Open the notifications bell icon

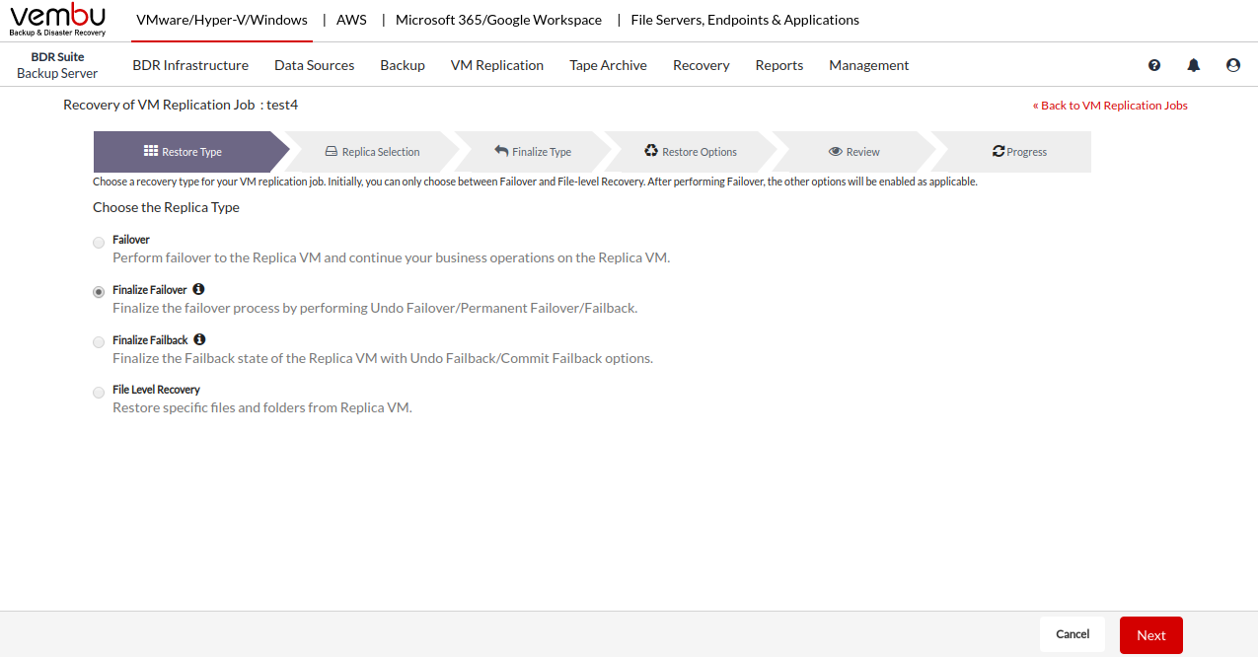point(1194,65)
